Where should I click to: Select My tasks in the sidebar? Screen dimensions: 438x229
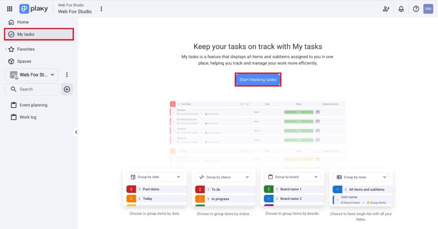tap(24, 34)
